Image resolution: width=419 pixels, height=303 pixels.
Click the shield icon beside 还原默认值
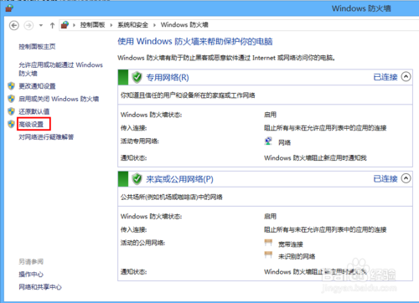11,111
